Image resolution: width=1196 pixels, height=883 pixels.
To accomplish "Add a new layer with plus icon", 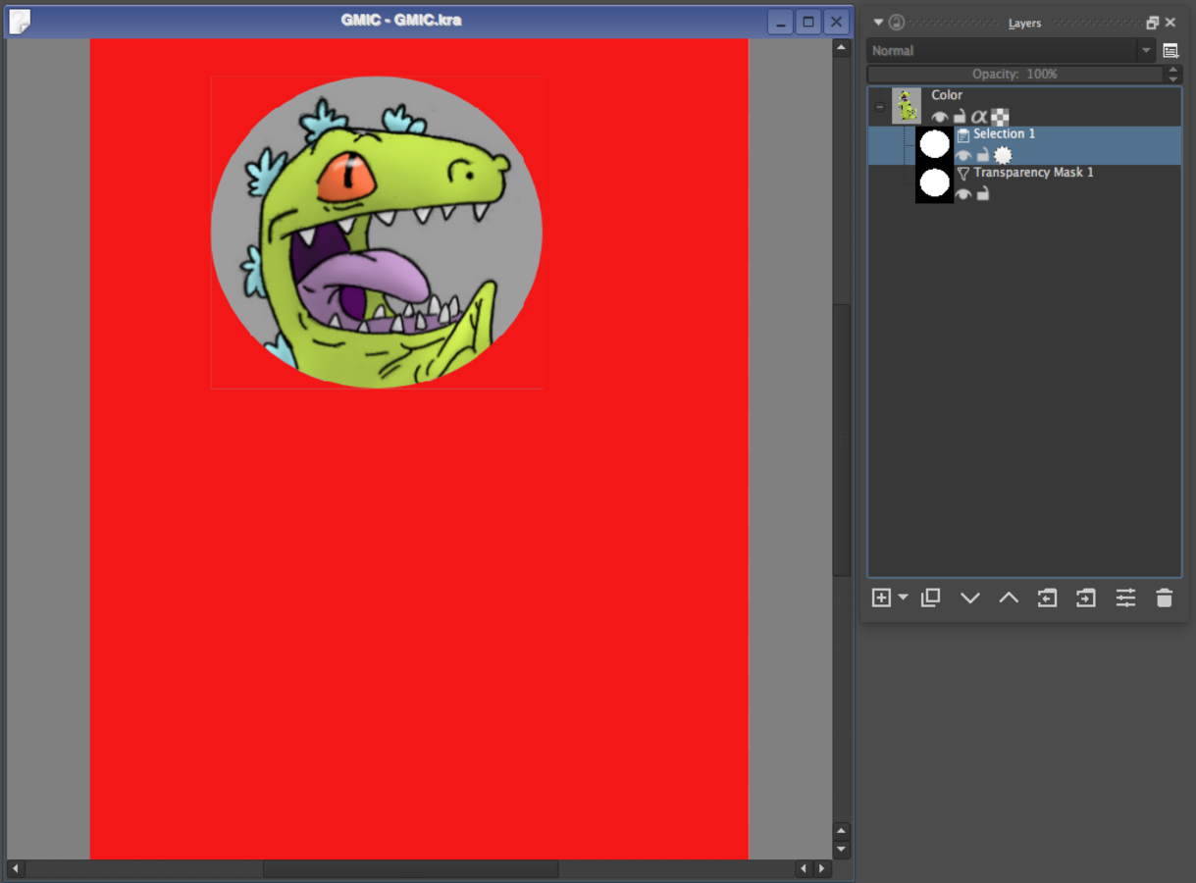I will tap(881, 597).
